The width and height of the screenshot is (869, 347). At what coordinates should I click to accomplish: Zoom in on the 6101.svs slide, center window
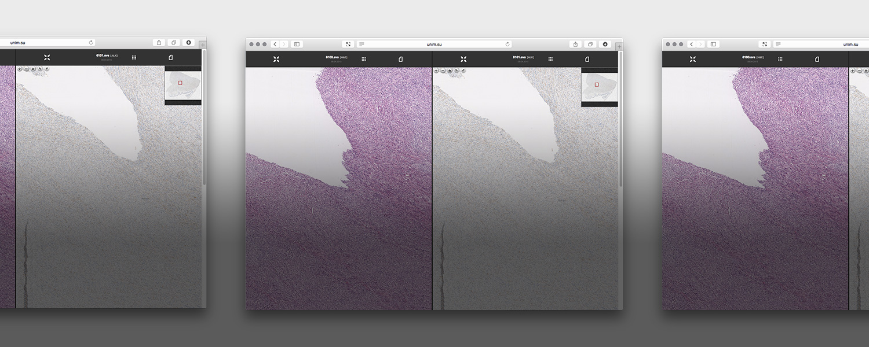click(x=437, y=71)
